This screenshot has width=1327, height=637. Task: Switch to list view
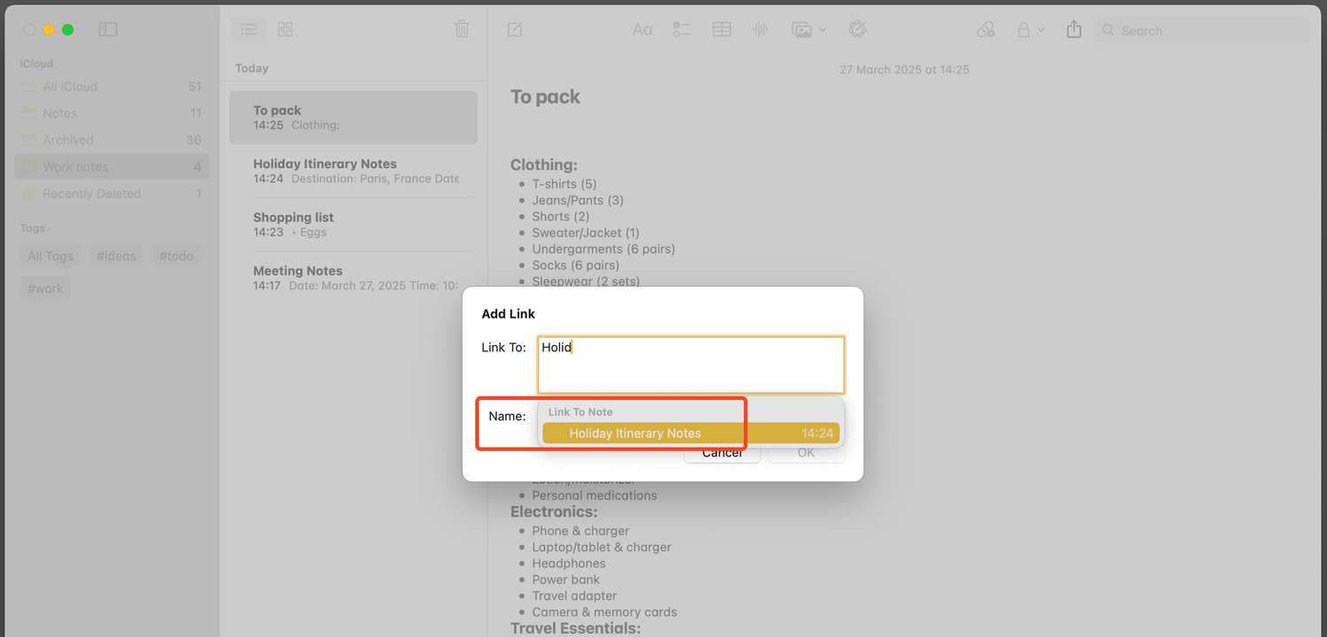249,29
